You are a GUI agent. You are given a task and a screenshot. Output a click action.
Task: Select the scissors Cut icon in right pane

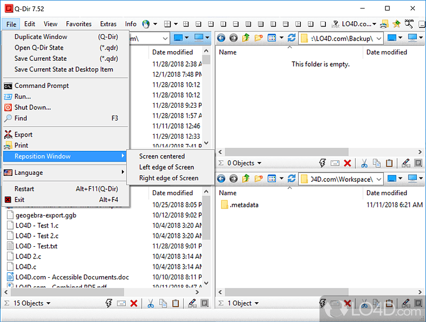[364, 163]
